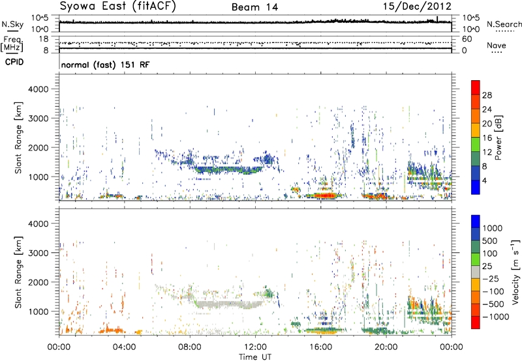Select the gray segment of the Velocity color bar
The width and height of the screenshot is (522, 361).
click(x=476, y=272)
